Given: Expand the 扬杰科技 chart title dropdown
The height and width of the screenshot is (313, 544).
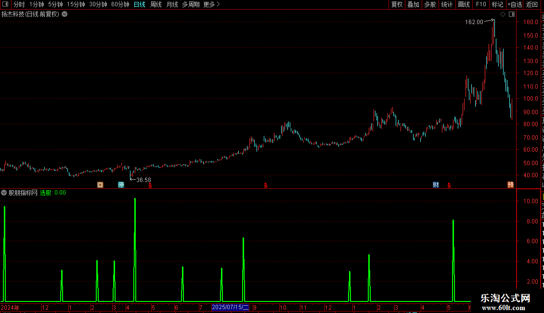Looking at the screenshot, I should [x=65, y=14].
